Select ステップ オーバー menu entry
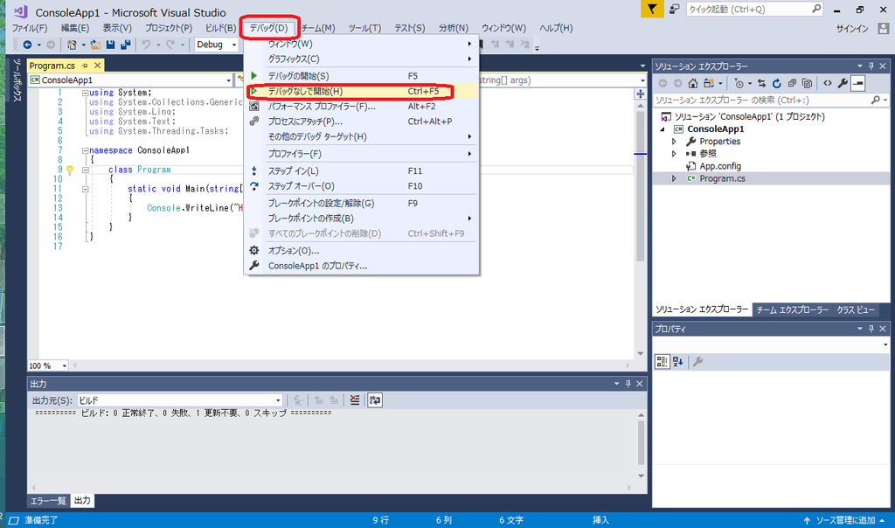Viewport: 895px width, 528px height. 361,186
